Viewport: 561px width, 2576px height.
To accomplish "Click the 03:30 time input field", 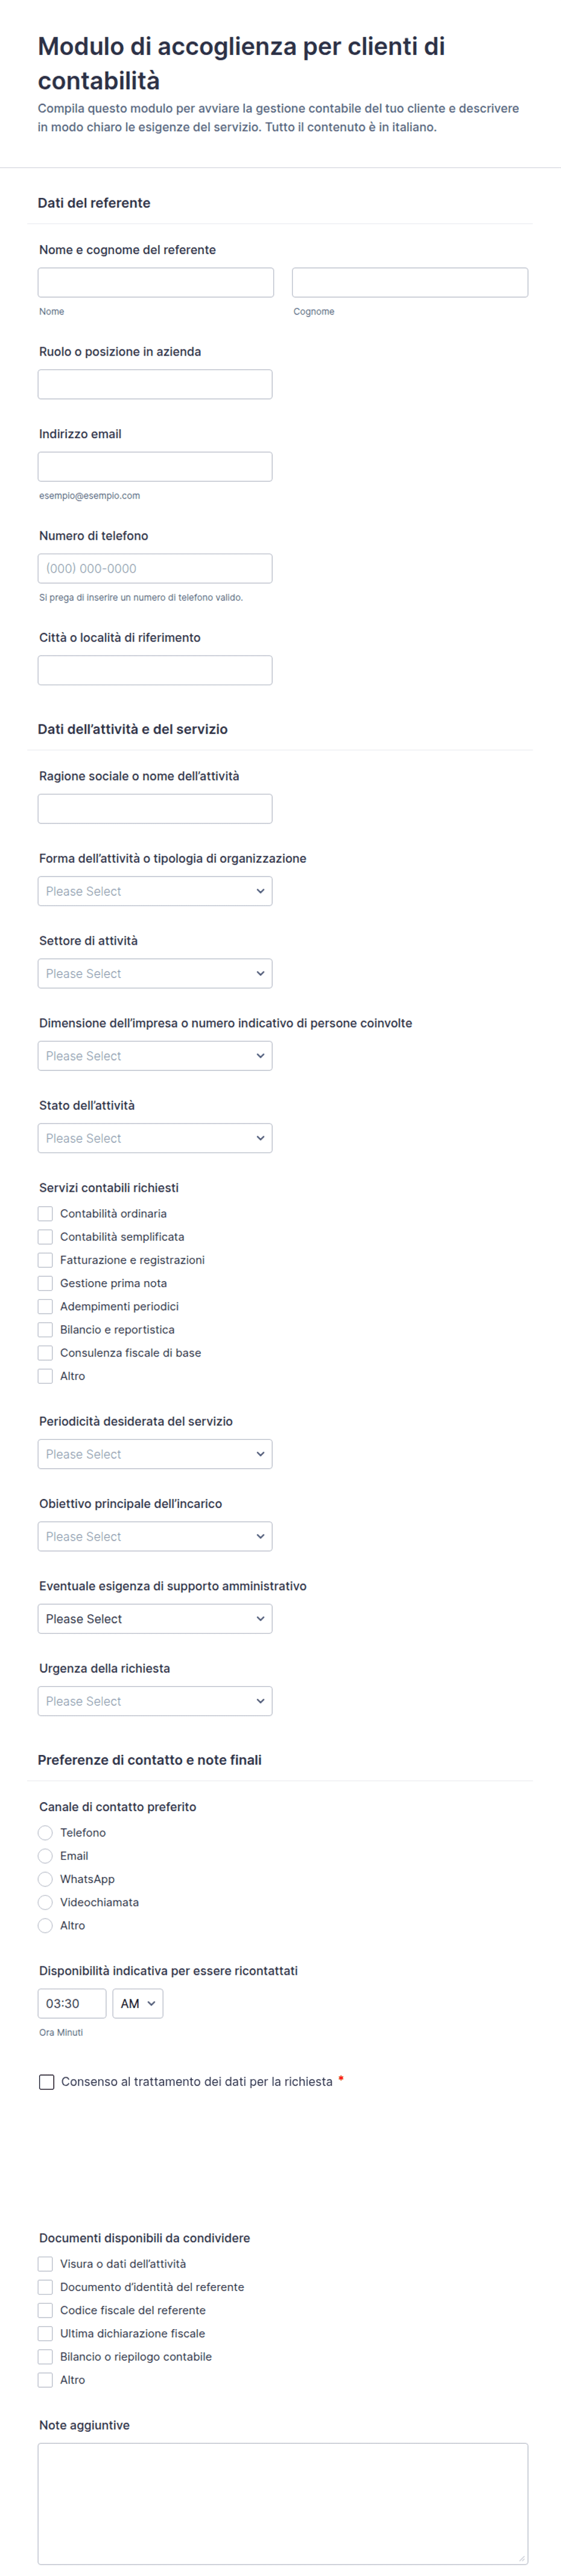I will pos(72,2004).
